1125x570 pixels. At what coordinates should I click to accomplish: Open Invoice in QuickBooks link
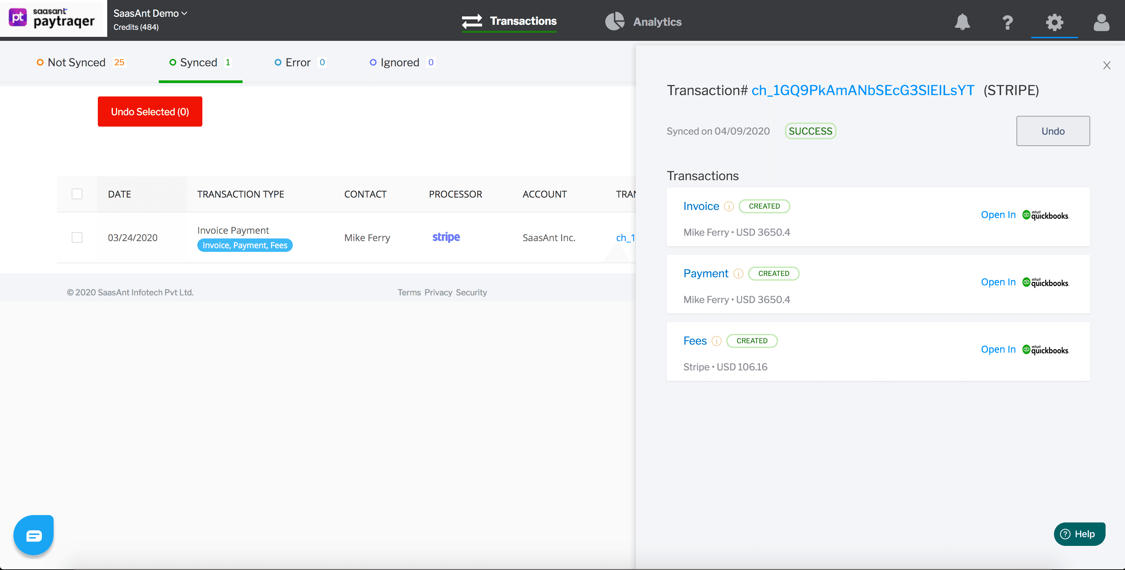(998, 215)
